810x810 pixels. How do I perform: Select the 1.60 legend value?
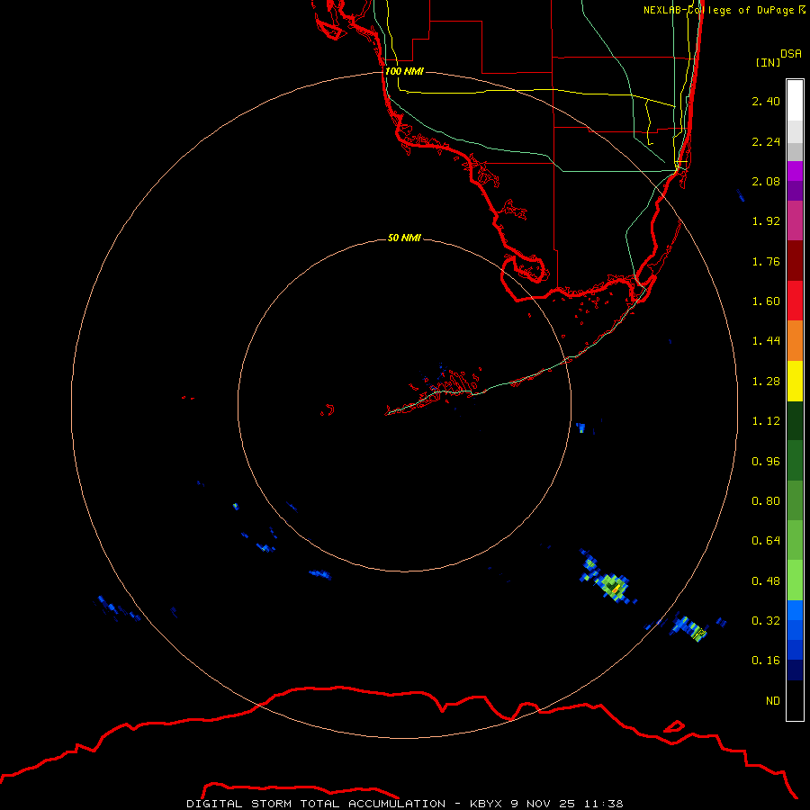766,301
